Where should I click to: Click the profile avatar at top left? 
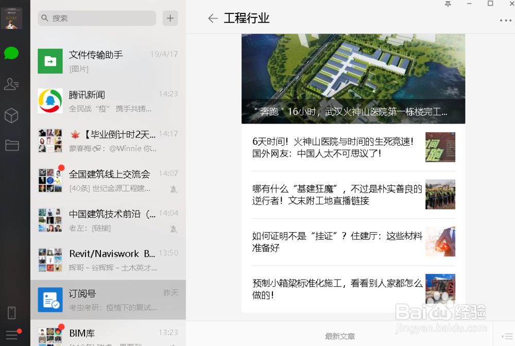(11, 18)
